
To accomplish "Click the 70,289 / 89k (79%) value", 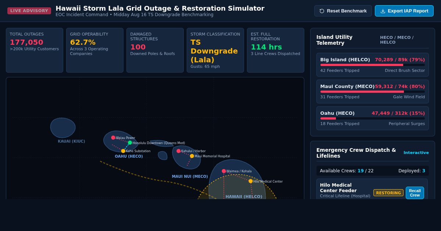I will (400, 60).
